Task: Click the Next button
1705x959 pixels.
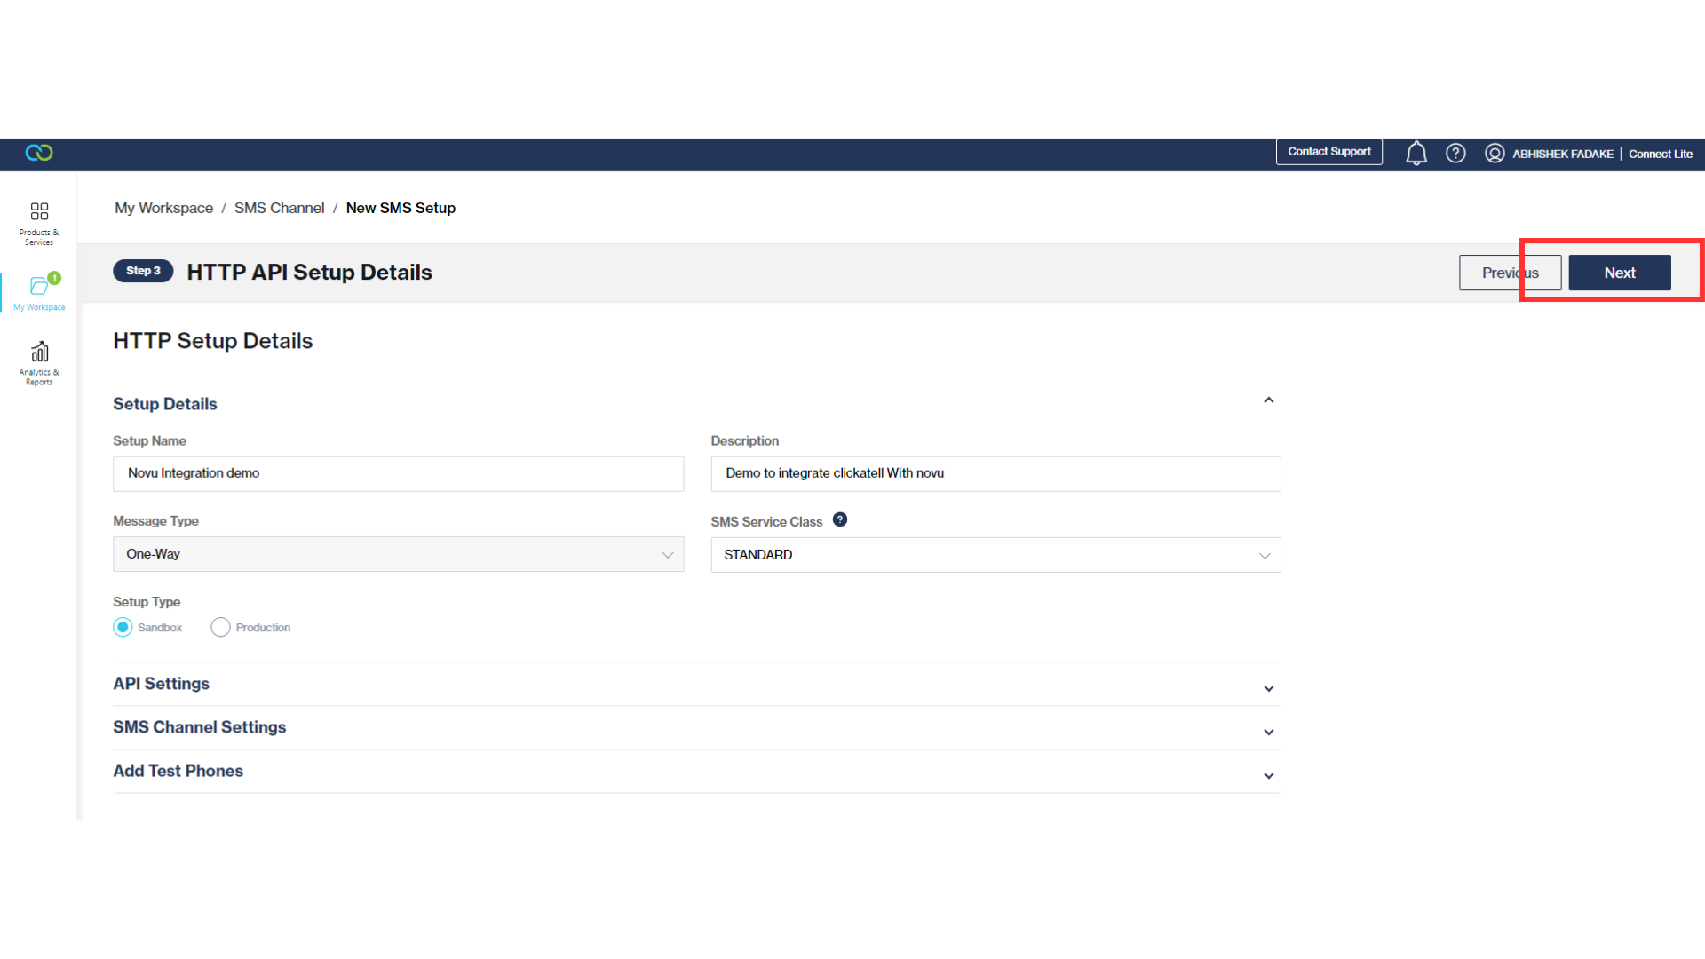Action: click(1619, 273)
